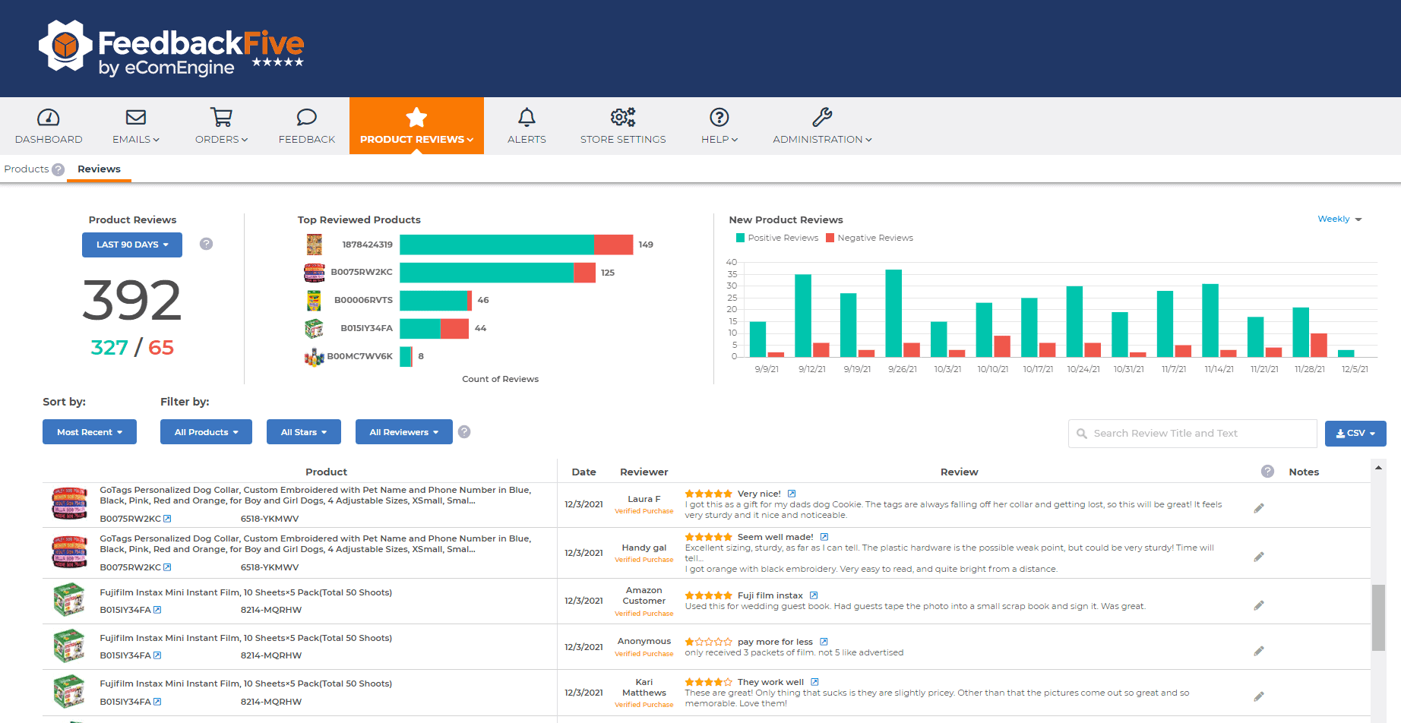Click the FeedbackFive logo
Image resolution: width=1401 pixels, height=723 pixels.
pyautogui.click(x=172, y=49)
